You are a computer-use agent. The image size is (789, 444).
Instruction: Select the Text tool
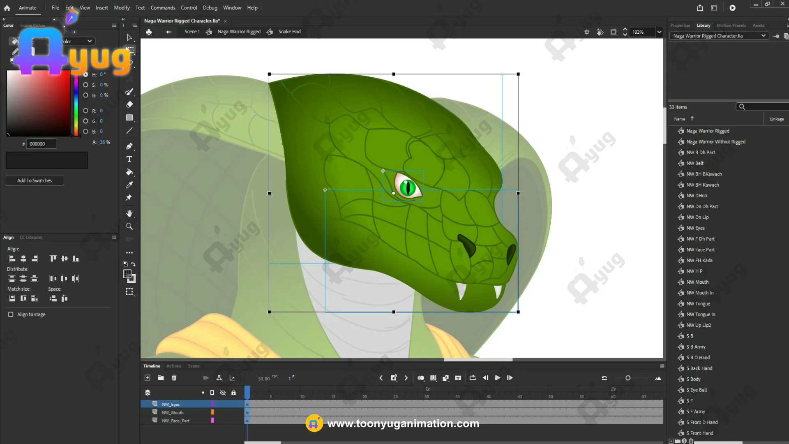click(x=129, y=159)
